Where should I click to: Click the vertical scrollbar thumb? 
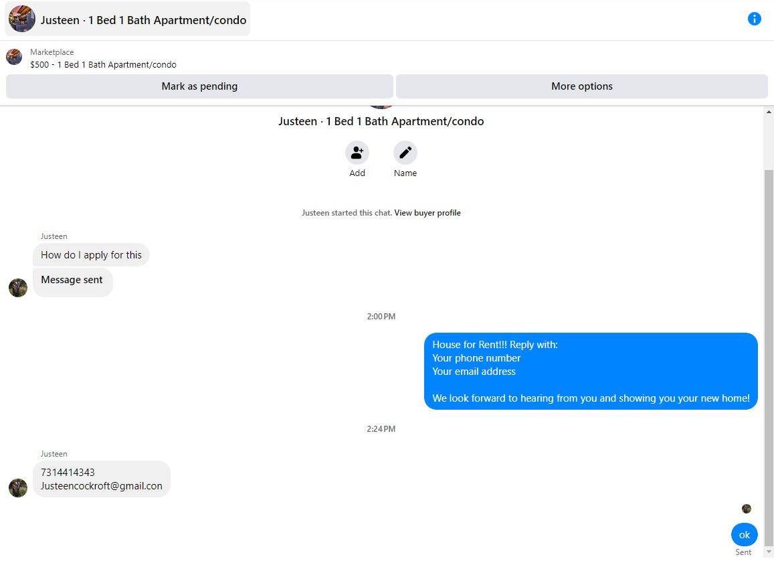(x=769, y=357)
